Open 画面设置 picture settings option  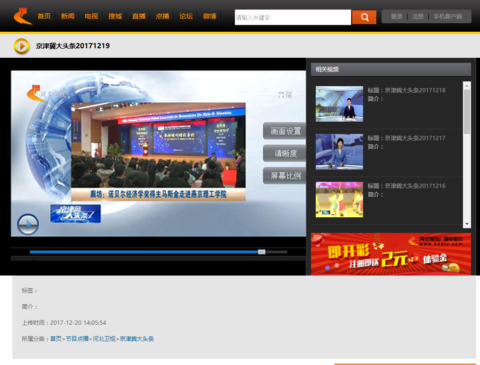click(x=285, y=131)
